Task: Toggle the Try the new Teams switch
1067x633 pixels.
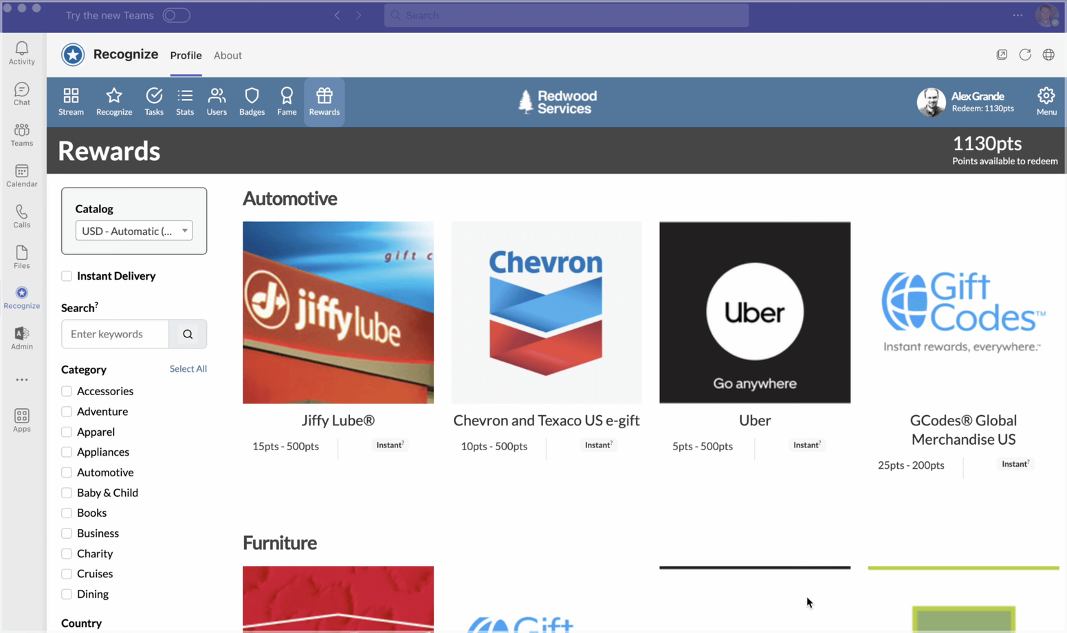Action: [x=177, y=15]
